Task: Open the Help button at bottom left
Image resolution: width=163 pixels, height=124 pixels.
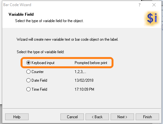Action: pyautogui.click(x=17, y=117)
